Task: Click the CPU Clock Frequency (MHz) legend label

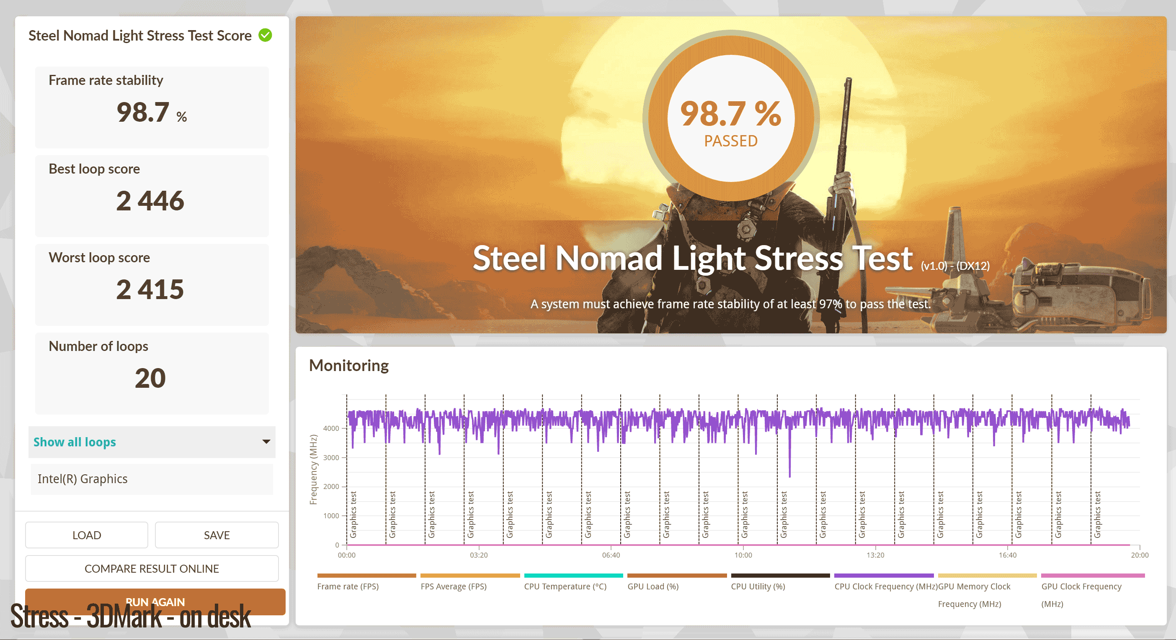Action: [886, 586]
